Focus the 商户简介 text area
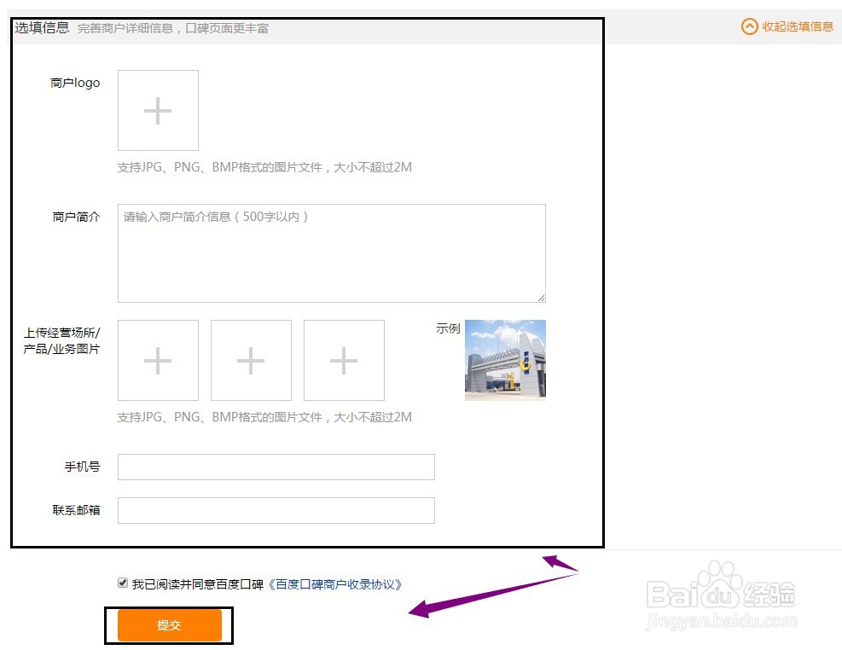842x650 pixels. pyautogui.click(x=331, y=253)
